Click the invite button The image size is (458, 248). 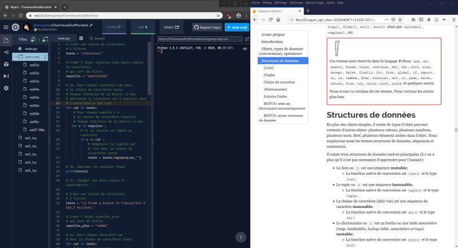tap(114, 27)
